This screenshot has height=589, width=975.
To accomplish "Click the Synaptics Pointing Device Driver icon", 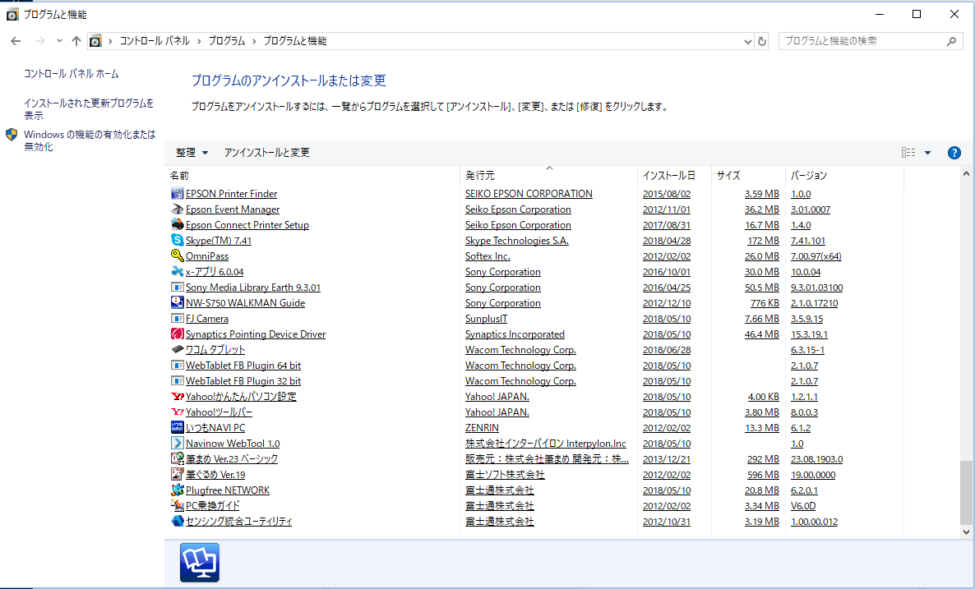I will [x=177, y=334].
